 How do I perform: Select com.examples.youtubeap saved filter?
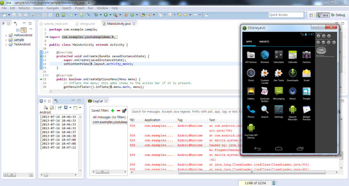click(109, 122)
